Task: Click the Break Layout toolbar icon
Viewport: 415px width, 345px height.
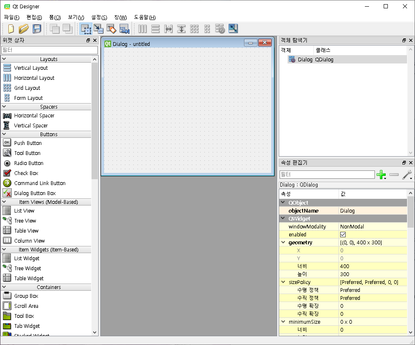Action: 220,28
